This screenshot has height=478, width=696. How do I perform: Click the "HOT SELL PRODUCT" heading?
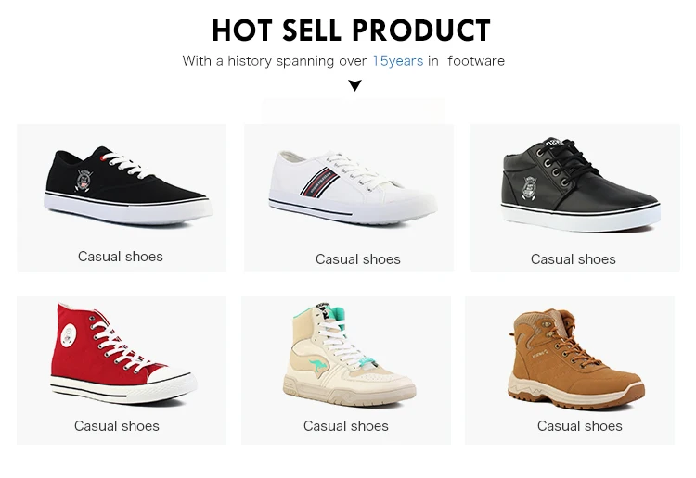point(351,30)
